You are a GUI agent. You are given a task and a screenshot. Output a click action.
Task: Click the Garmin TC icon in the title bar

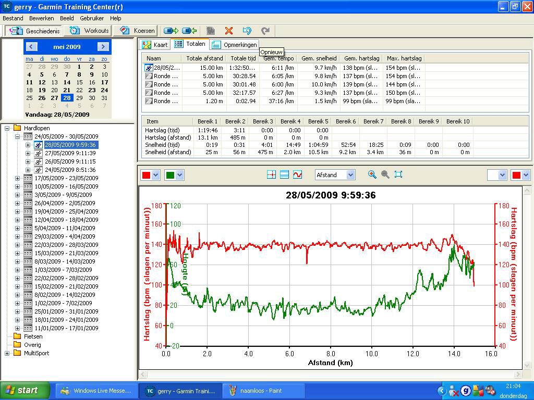(x=6, y=6)
